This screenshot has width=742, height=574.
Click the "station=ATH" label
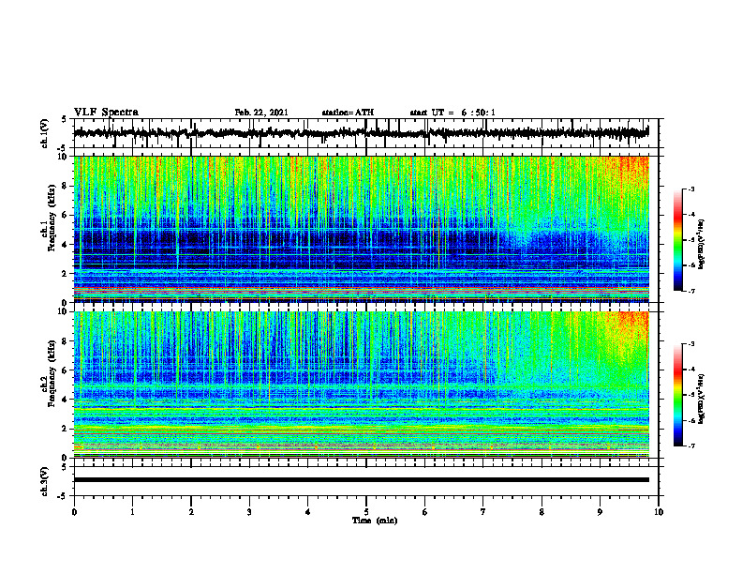click(x=348, y=113)
